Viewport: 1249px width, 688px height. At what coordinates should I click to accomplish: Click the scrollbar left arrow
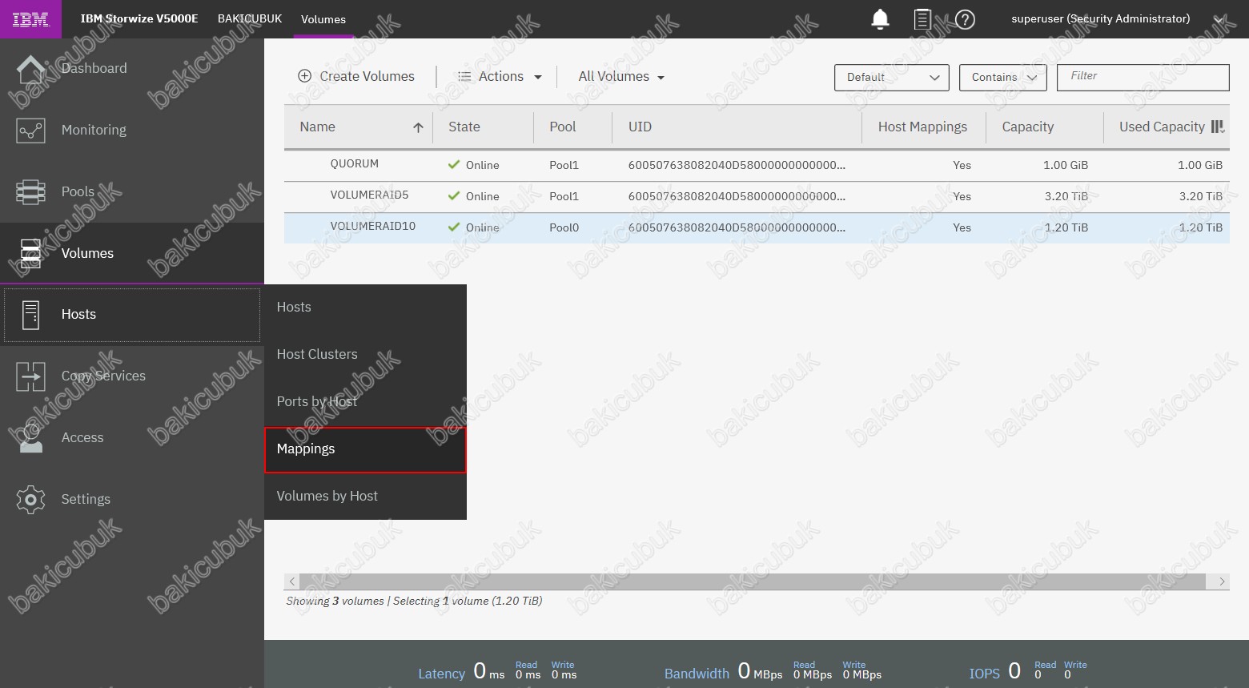tap(292, 581)
